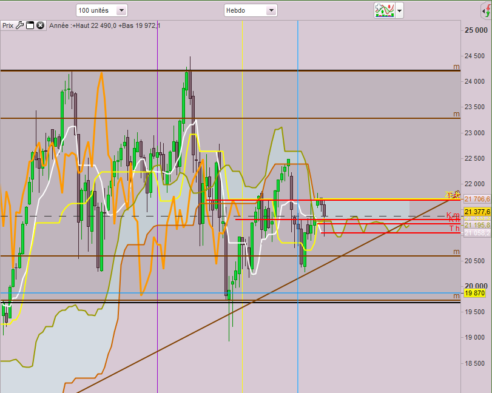Click the 21 195,8 price label
Screen dimensions: 492x393
coord(477,225)
